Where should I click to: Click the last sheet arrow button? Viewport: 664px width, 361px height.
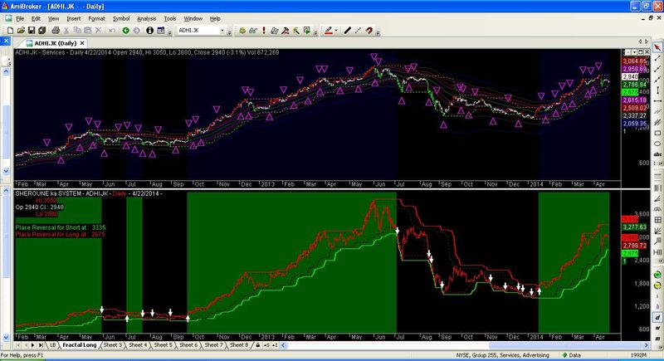[40, 345]
